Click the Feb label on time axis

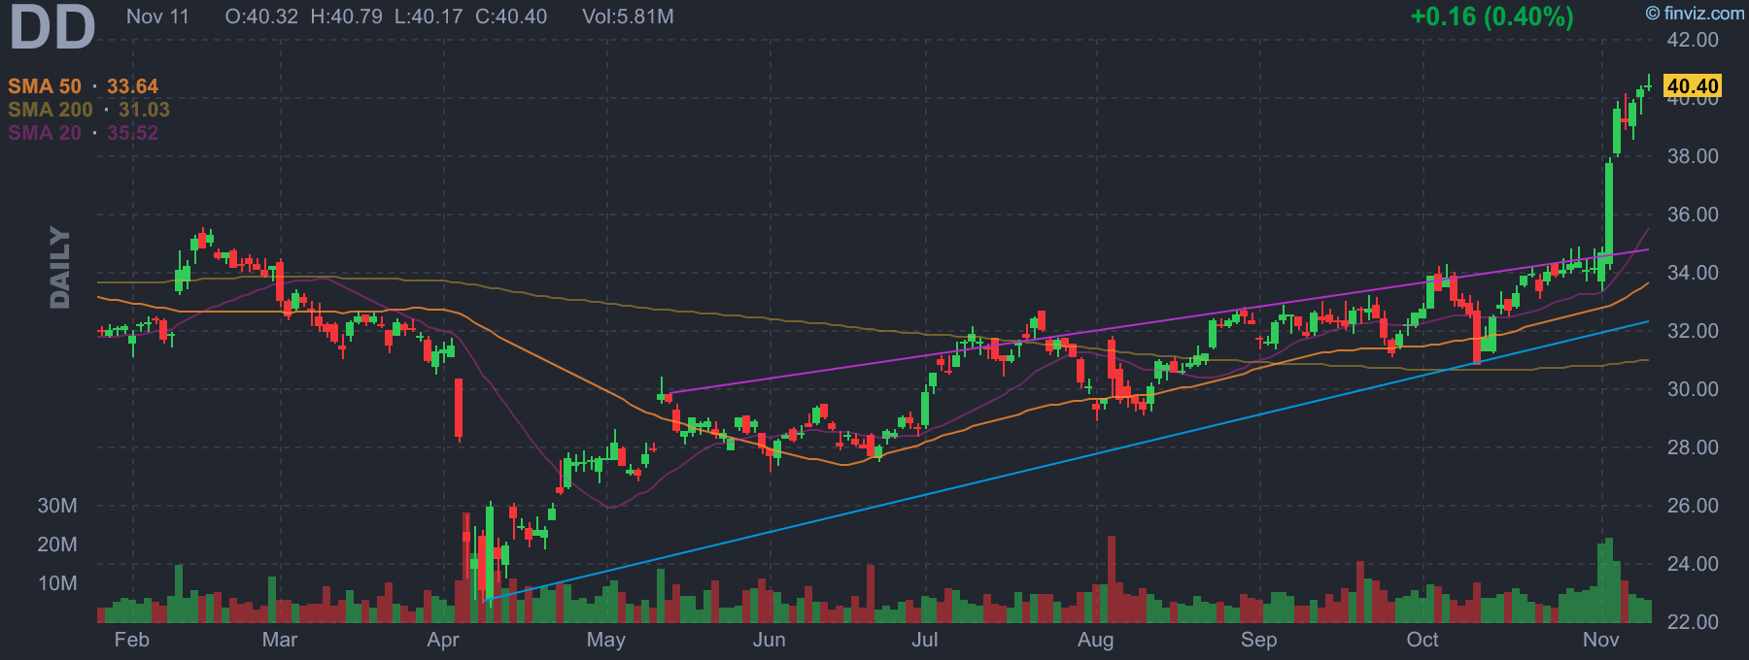[132, 640]
